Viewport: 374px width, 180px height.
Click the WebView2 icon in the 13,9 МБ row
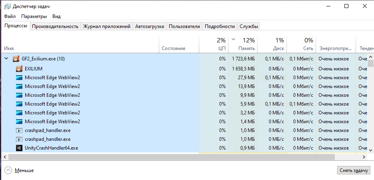click(x=19, y=86)
